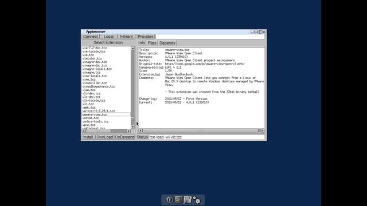Switch to the Depends tab
The width and height of the screenshot is (367, 206).
click(167, 43)
